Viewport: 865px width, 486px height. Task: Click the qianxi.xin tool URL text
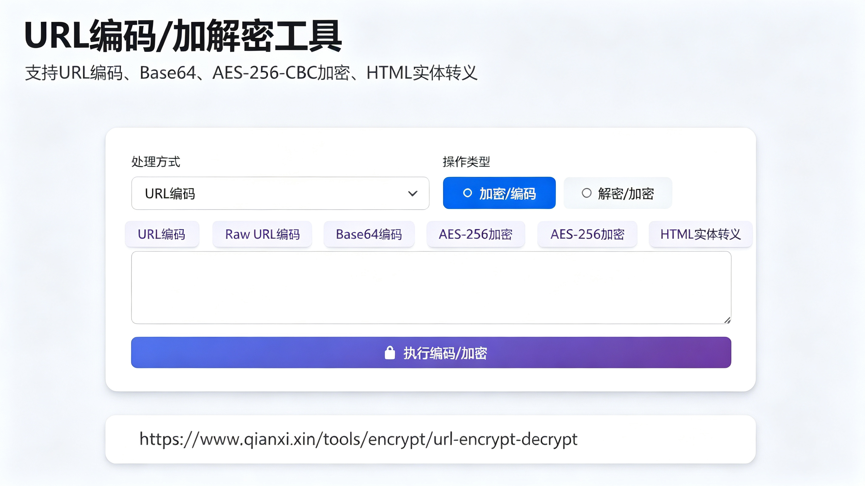(x=358, y=439)
